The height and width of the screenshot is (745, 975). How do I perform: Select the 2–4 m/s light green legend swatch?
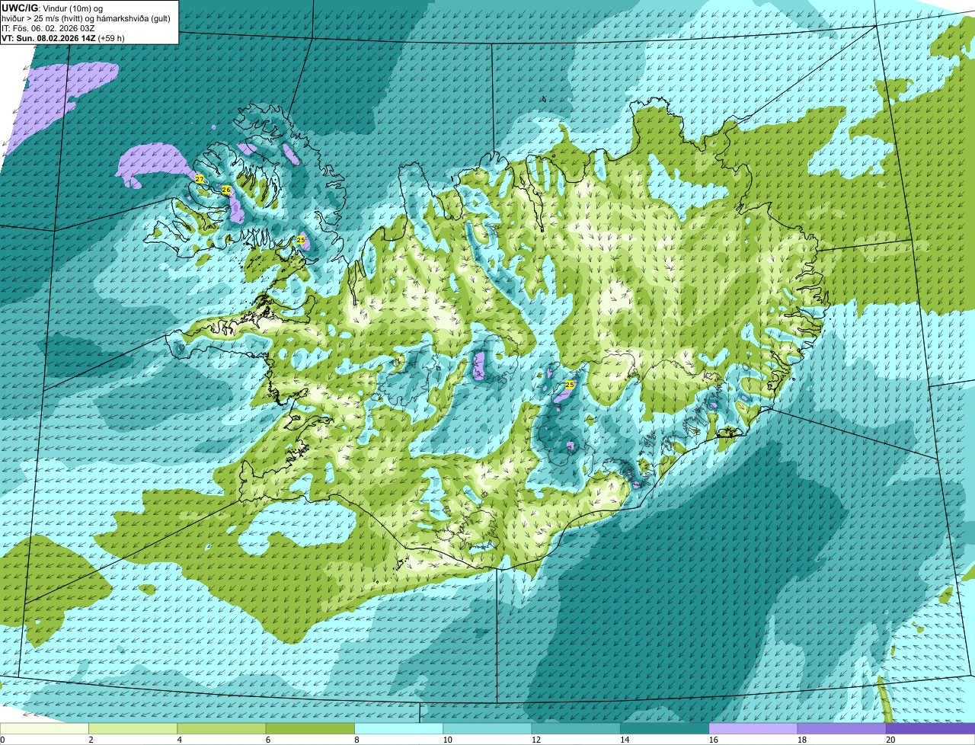[x=133, y=728]
